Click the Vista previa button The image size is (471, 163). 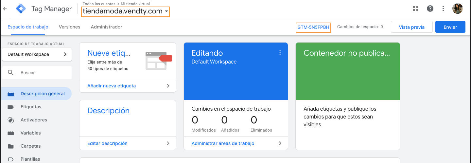tap(412, 27)
